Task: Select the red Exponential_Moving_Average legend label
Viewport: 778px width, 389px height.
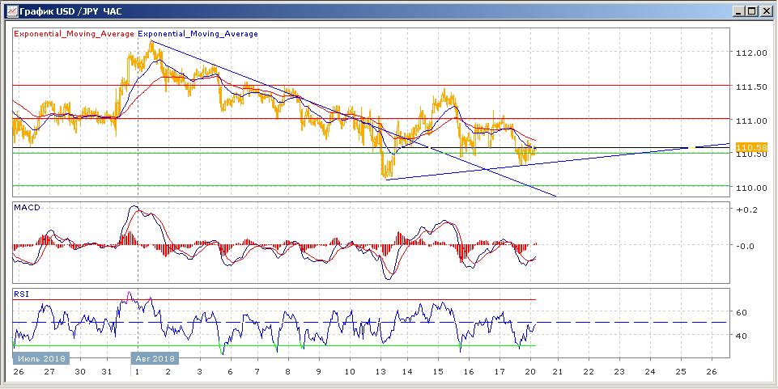Action: (74, 34)
